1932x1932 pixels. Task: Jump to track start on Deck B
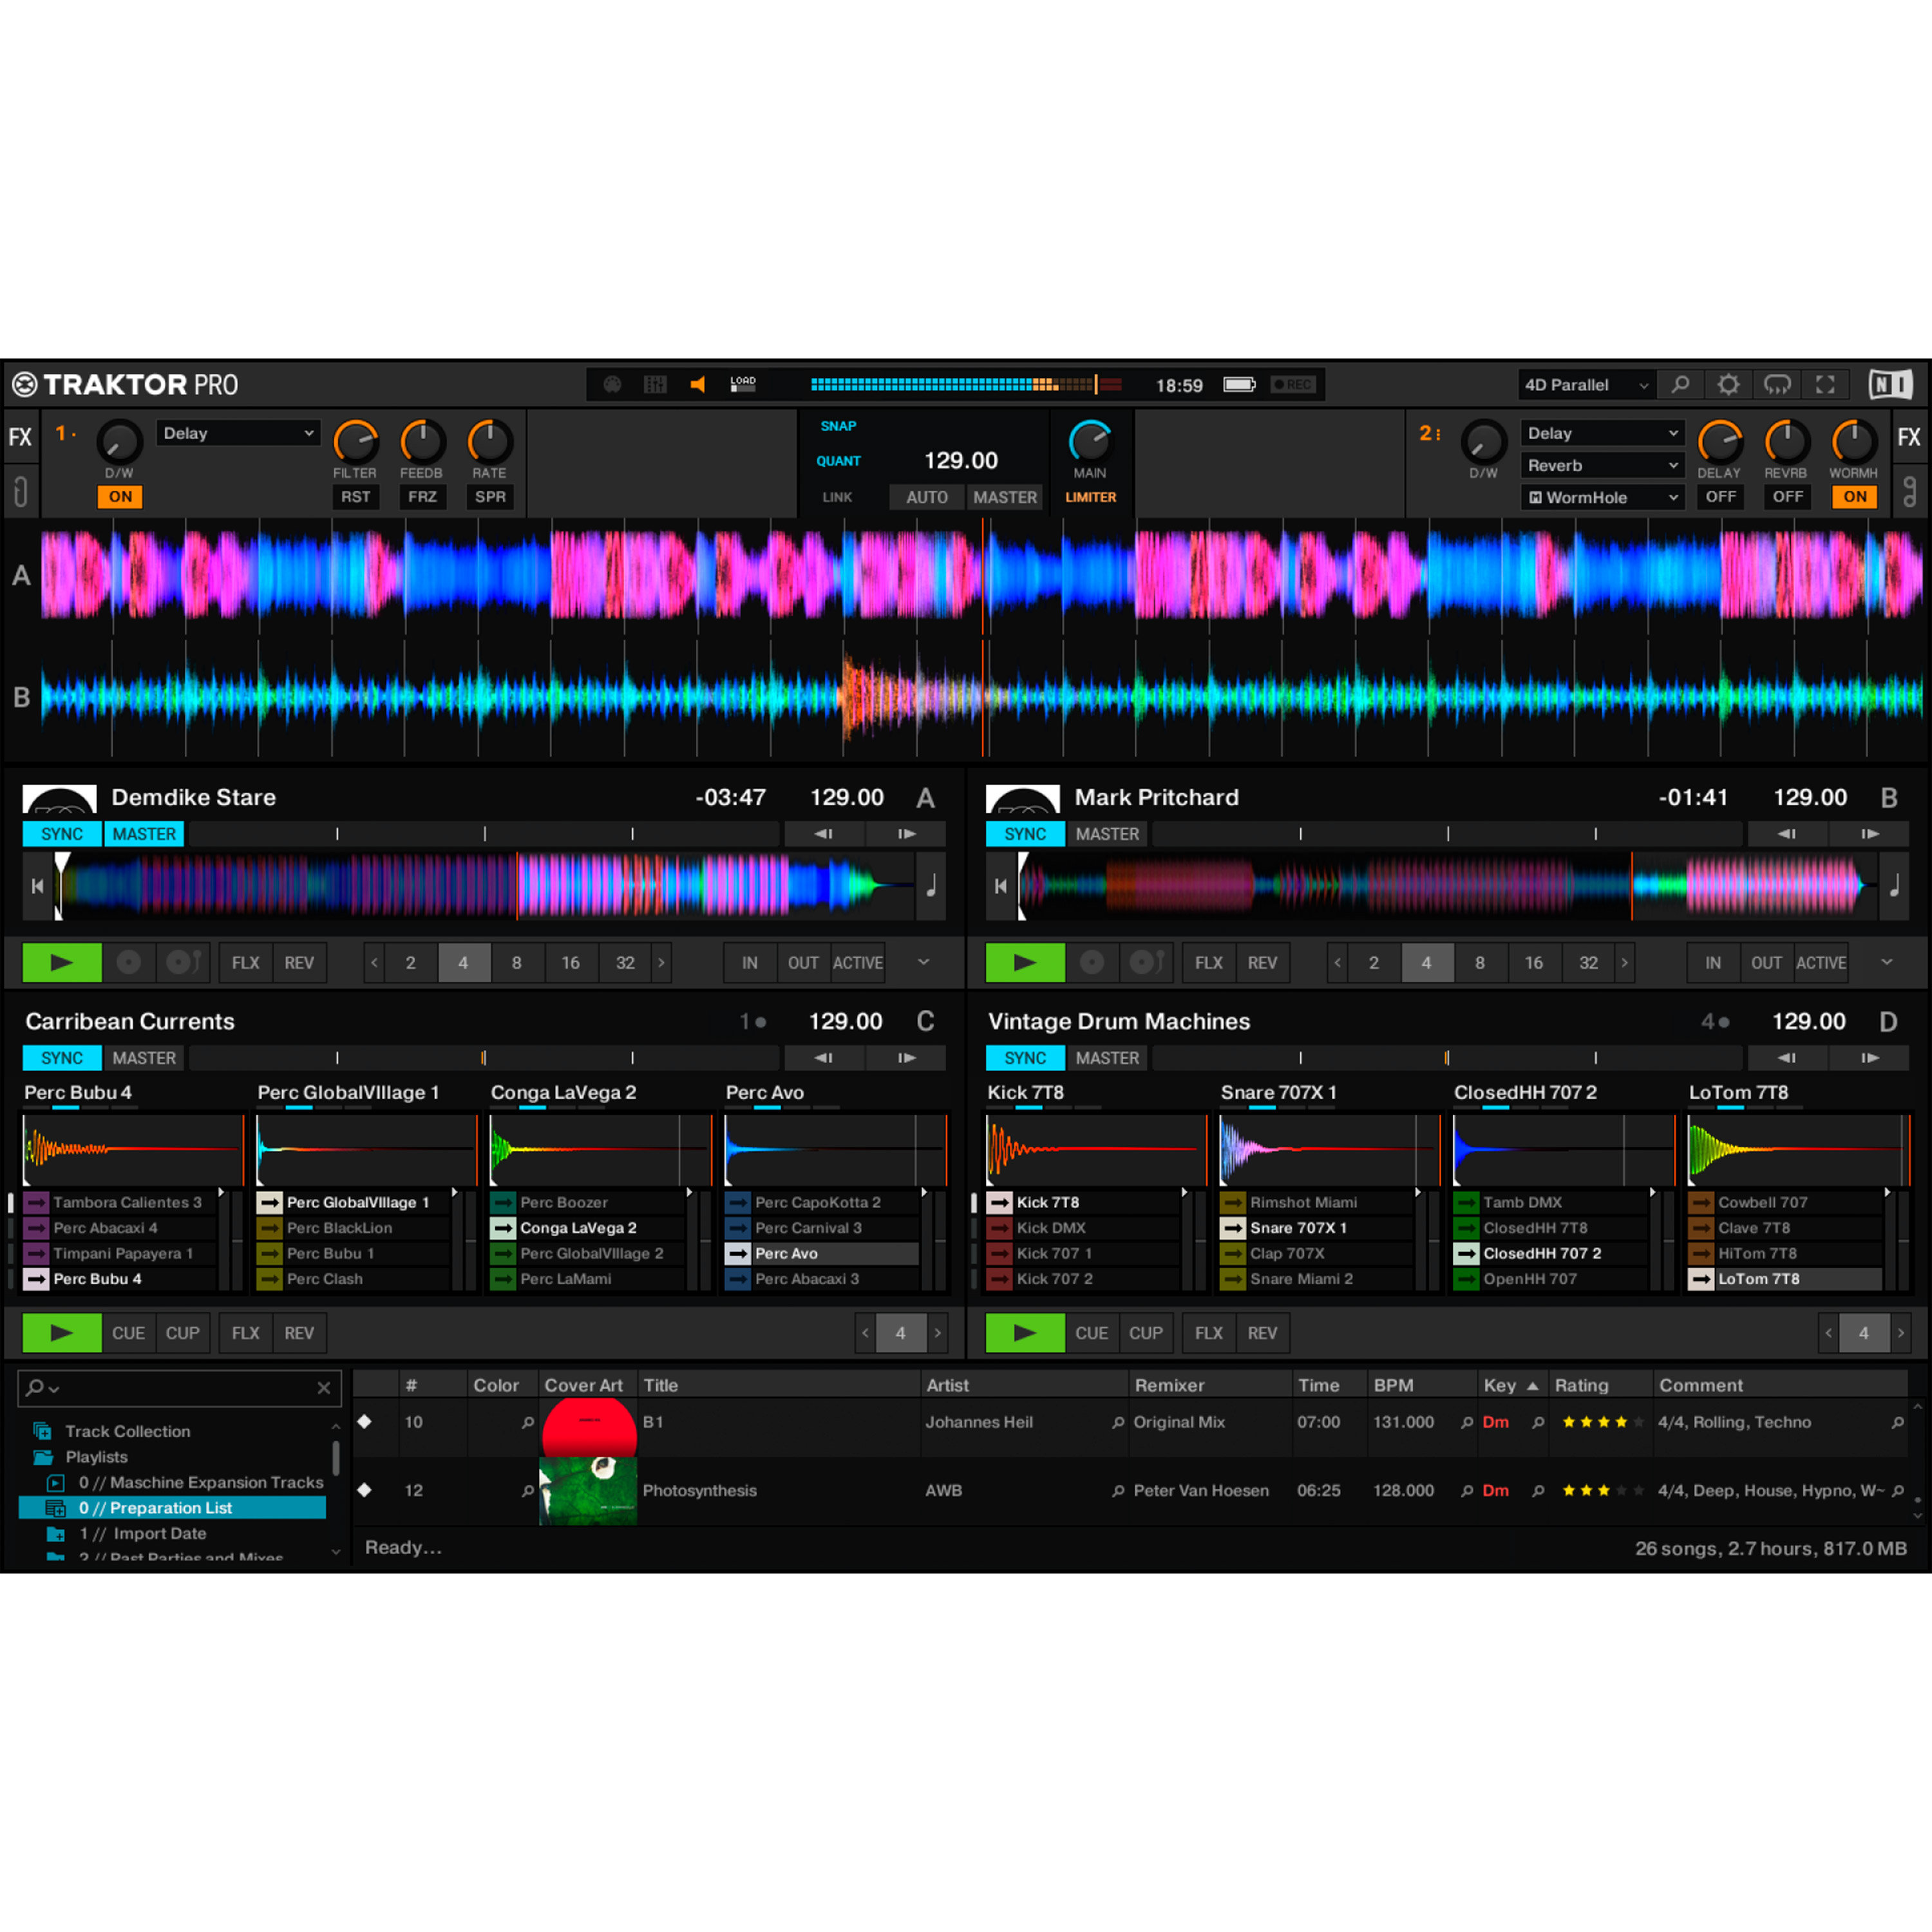(x=1000, y=886)
